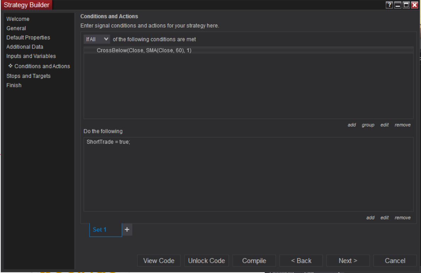Add a new condition set with plus icon

tap(127, 230)
